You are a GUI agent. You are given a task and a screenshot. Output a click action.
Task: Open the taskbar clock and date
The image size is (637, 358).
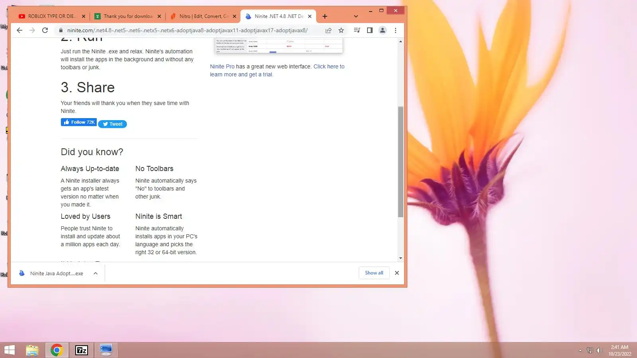coord(620,350)
